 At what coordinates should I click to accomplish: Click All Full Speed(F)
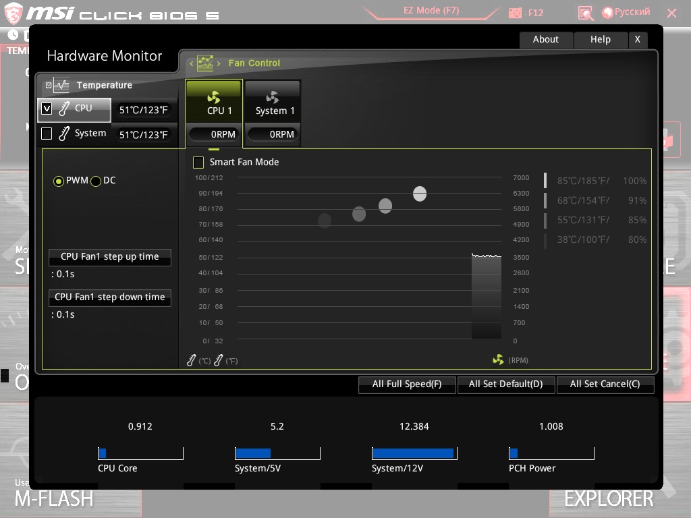[407, 384]
